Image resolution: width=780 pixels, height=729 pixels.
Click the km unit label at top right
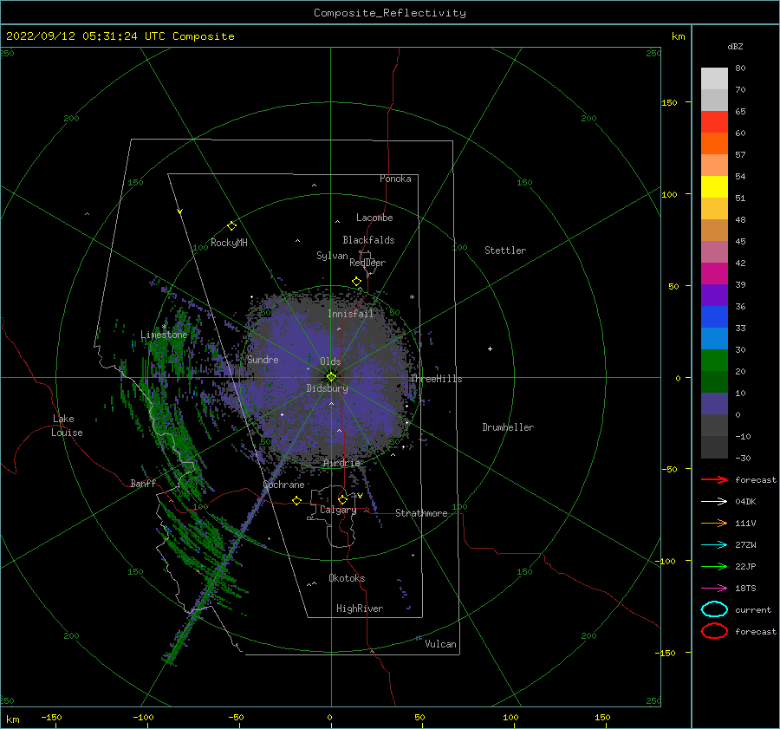click(x=678, y=36)
